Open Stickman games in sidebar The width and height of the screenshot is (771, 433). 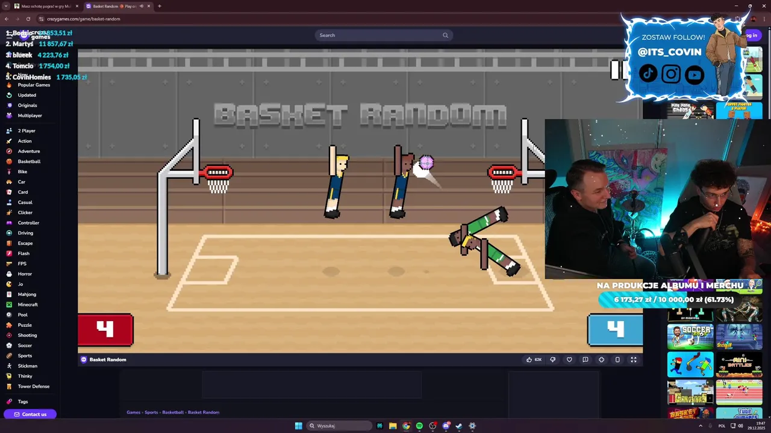[x=27, y=366]
